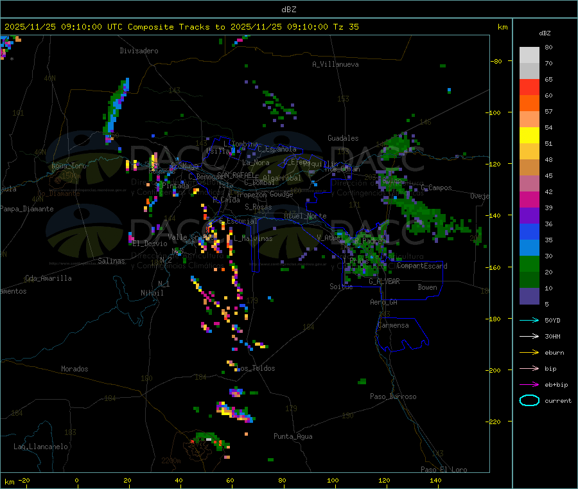Click the Guadales place label
Image resolution: width=578 pixels, height=489 pixels.
343,138
